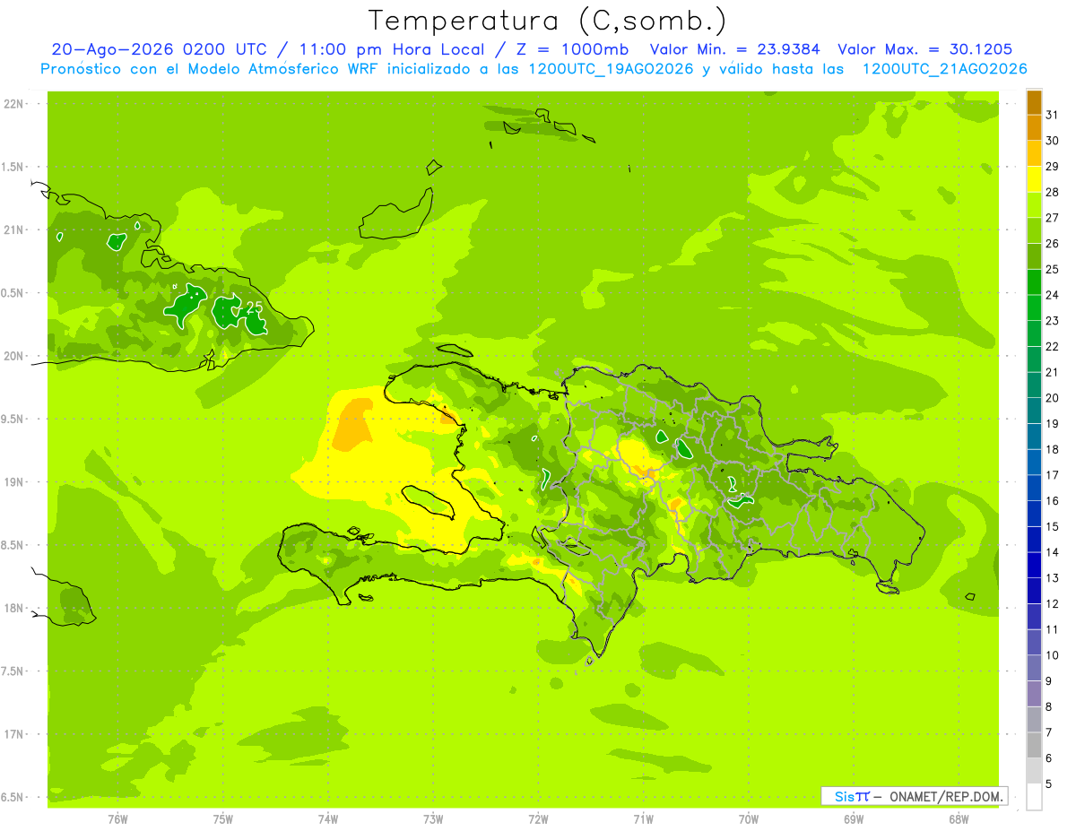Pick the orange swatch between 30 and 31

(x=1034, y=127)
